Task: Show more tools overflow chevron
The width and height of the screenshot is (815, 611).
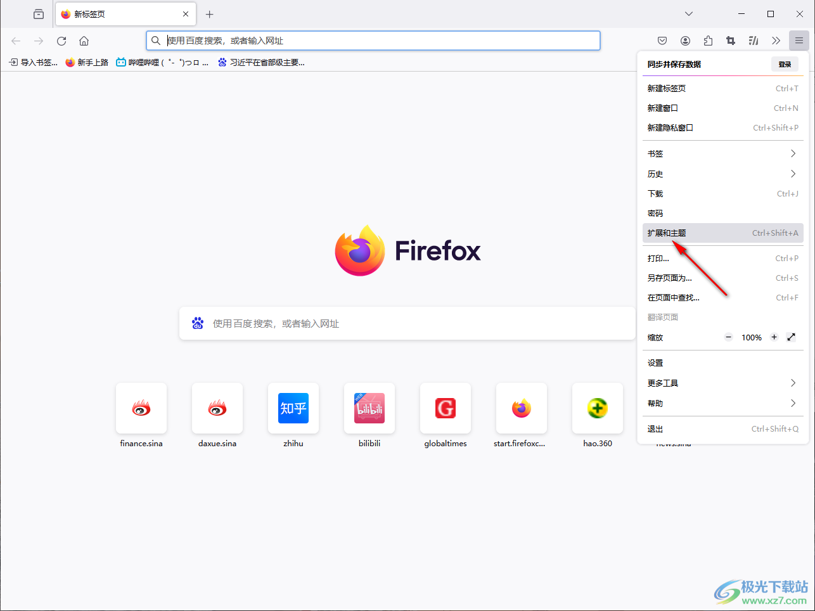Action: (x=776, y=41)
